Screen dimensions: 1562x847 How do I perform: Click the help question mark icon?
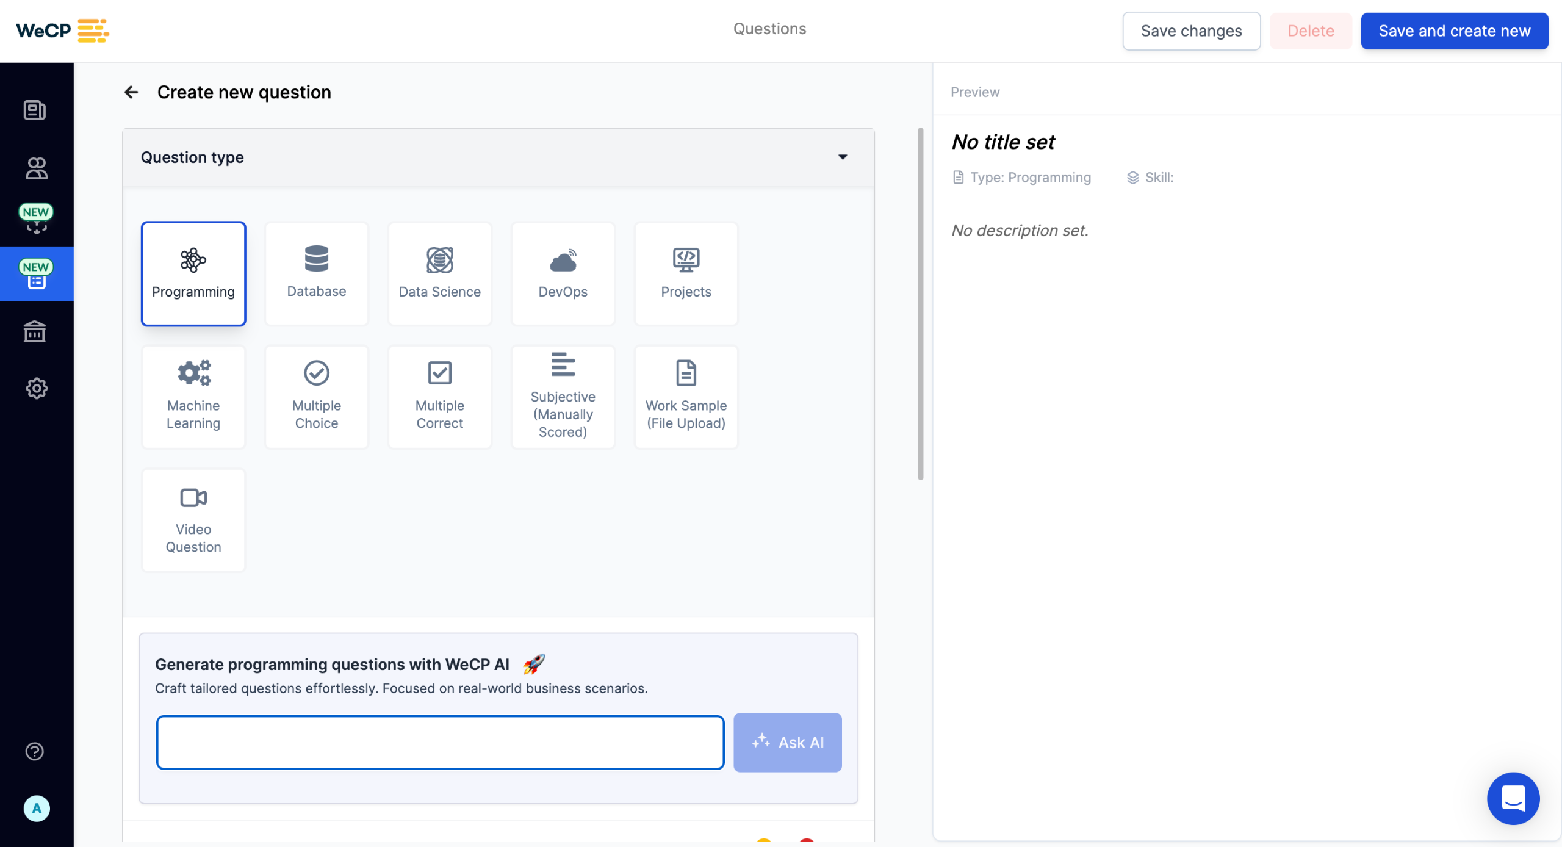coord(35,751)
